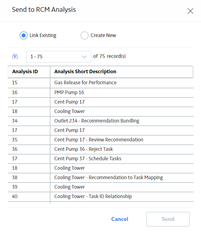Choose Cooling Tower - Recommendation to Task Mapping
The image size is (201, 241).
[x=101, y=178]
